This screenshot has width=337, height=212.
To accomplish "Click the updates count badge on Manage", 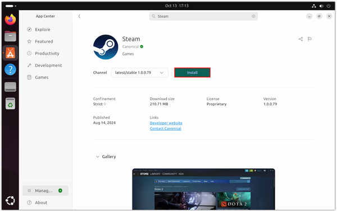I will (x=61, y=191).
